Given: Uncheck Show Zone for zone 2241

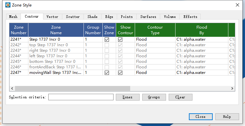Looking at the screenshot, I should pyautogui.click(x=107, y=40).
